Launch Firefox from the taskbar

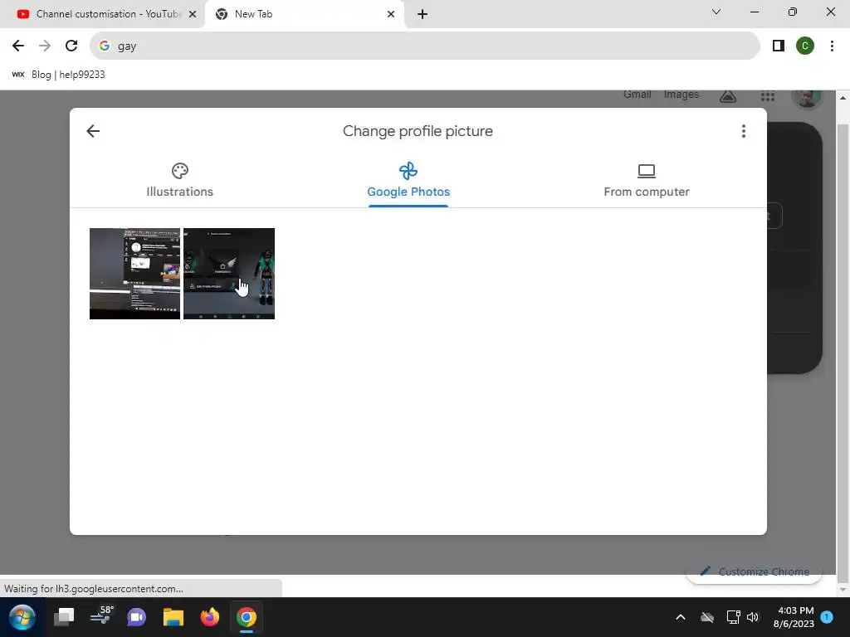[x=210, y=617]
